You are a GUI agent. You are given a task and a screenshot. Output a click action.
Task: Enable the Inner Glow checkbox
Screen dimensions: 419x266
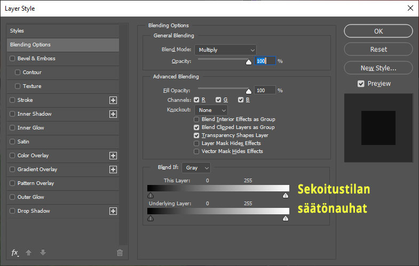coord(12,128)
